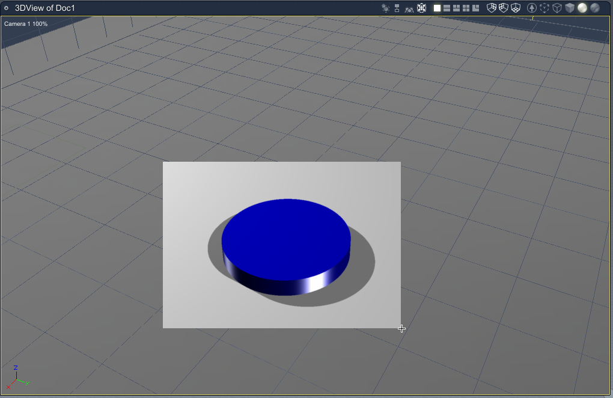Select flat shaded cube display mode
This screenshot has width=613, height=398.
point(570,8)
